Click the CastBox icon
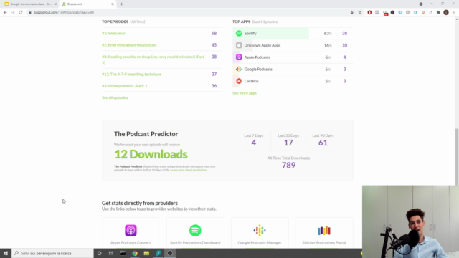The width and height of the screenshot is (459, 258). [239, 81]
